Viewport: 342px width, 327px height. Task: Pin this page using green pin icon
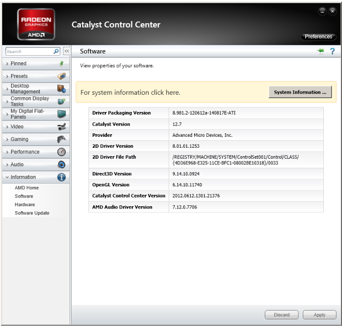[x=320, y=51]
